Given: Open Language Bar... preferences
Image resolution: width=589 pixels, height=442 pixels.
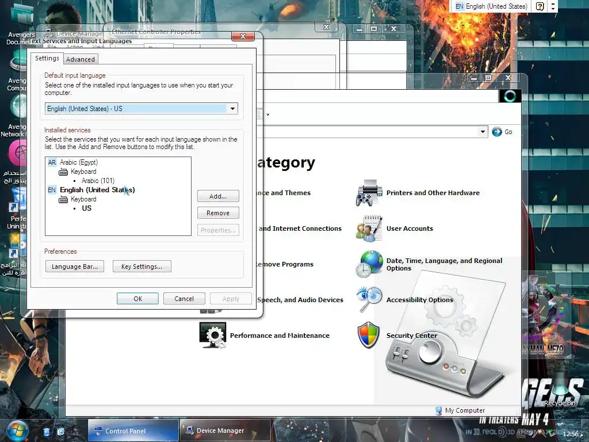Looking at the screenshot, I should coord(75,266).
